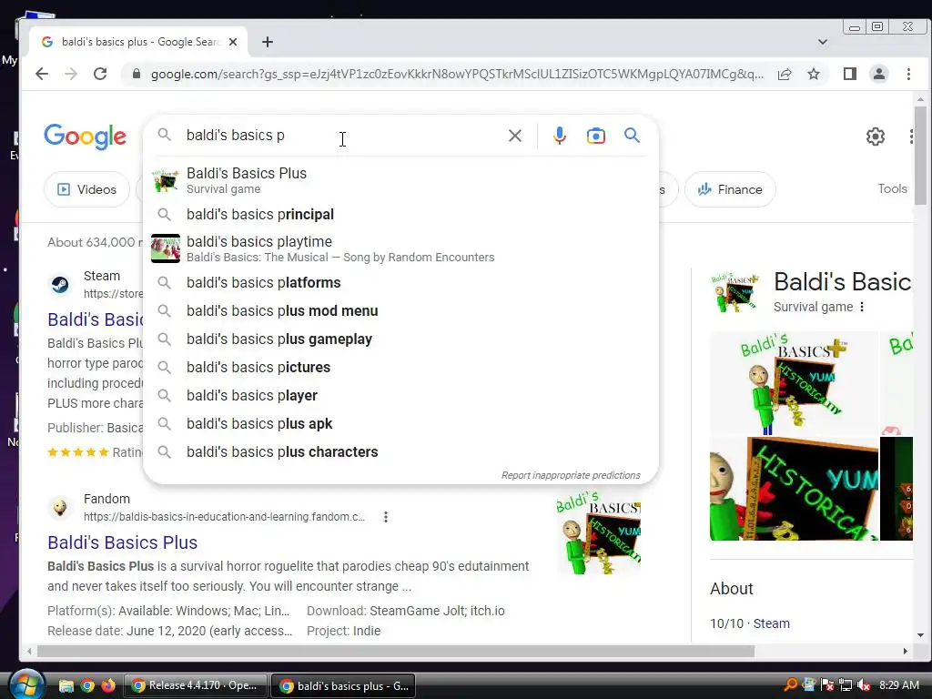Screen dimensions: 932x699
Task: Focus the Google search input field
Action: point(342,136)
